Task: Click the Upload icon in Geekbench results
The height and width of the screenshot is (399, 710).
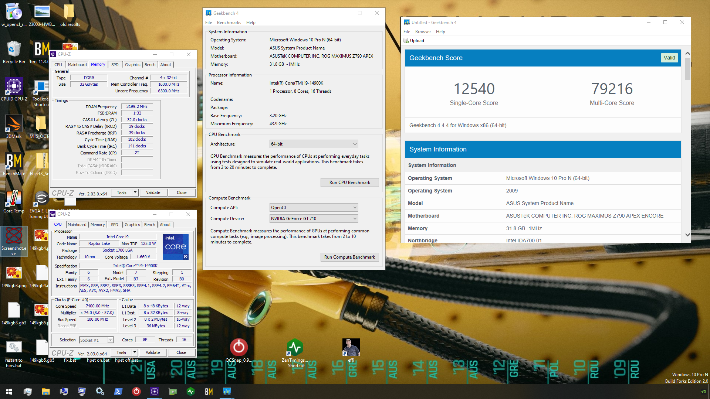Action: tap(406, 41)
